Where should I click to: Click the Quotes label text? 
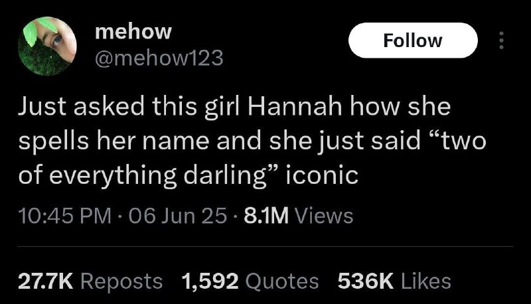(x=282, y=281)
